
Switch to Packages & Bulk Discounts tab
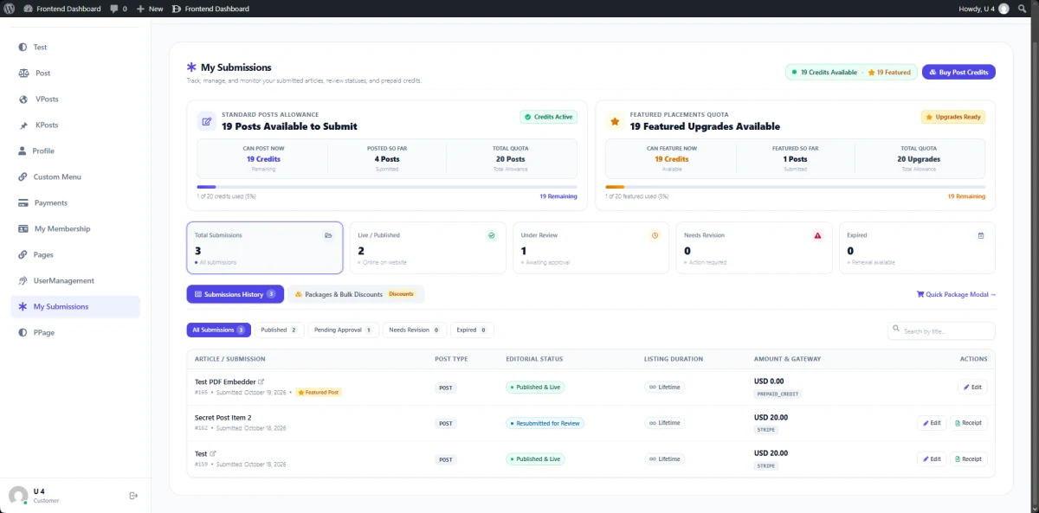[356, 294]
